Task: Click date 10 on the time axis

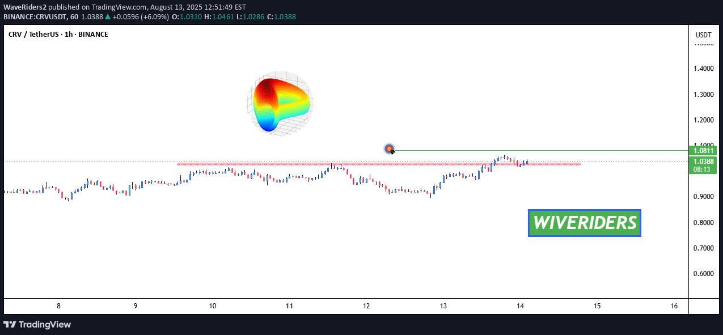Action: click(213, 306)
